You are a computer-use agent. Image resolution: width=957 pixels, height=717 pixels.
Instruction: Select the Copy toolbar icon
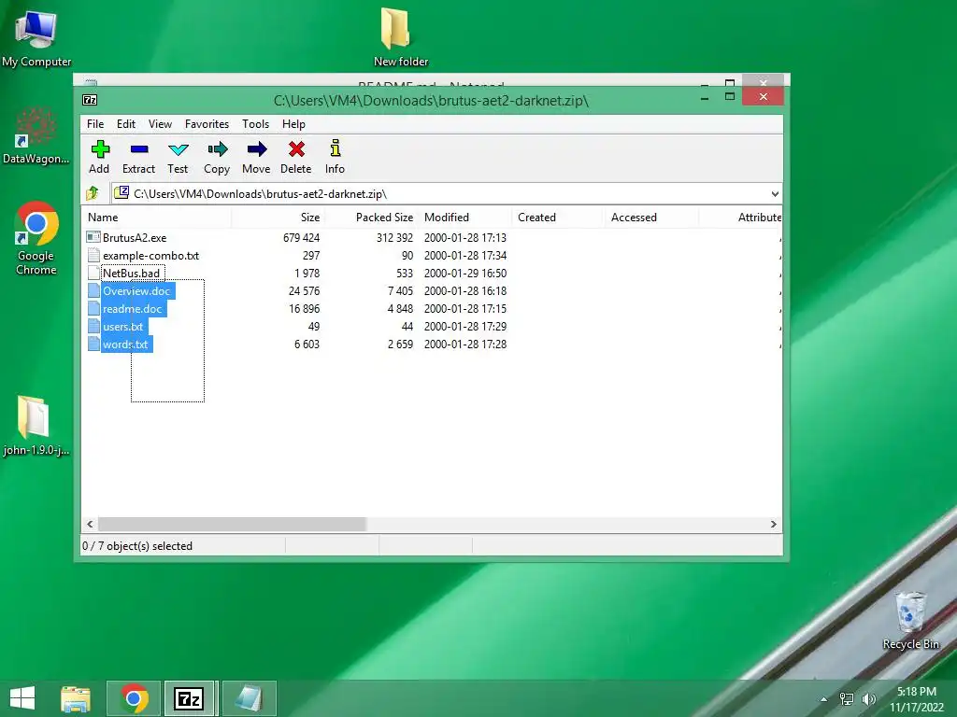[x=217, y=149]
